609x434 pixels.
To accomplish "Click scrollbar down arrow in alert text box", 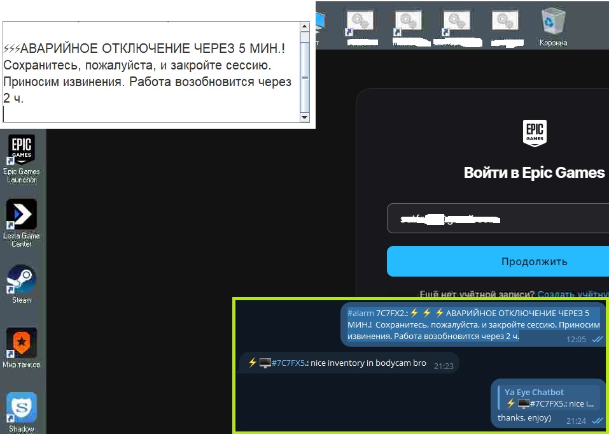I will pos(304,117).
